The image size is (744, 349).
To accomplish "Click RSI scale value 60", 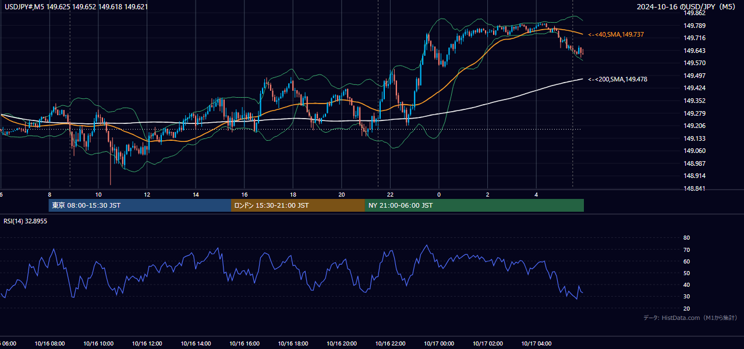I will 686,261.
